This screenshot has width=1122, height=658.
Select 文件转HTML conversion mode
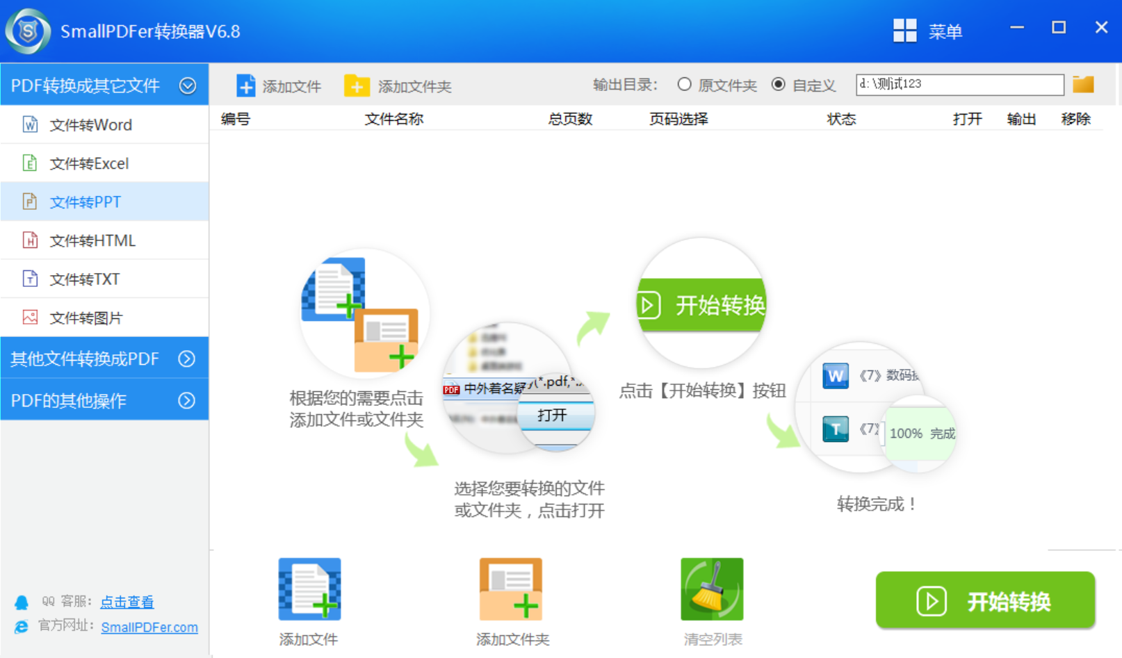104,240
